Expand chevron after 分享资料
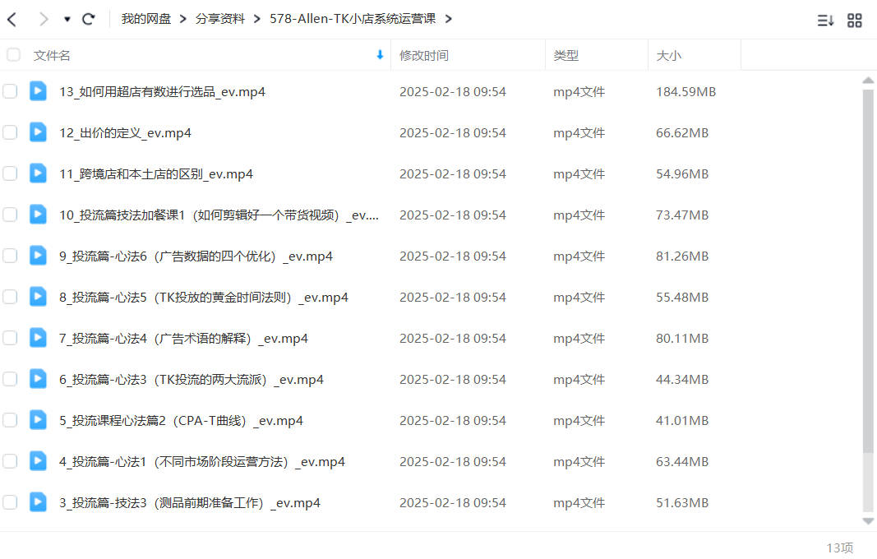This screenshot has height=559, width=877. coord(256,19)
